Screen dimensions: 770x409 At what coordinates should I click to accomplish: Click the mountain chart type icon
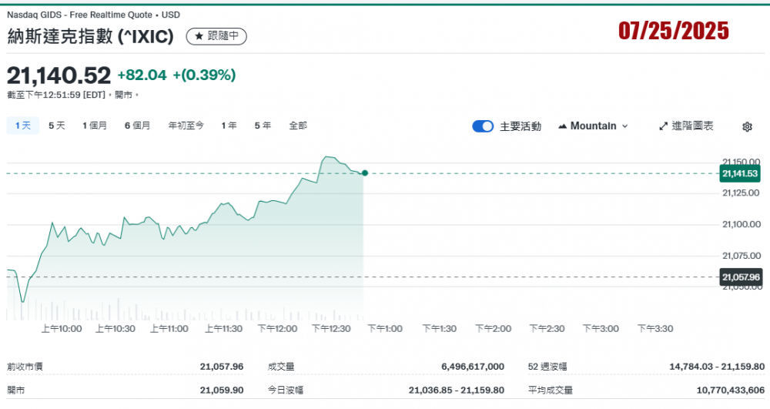click(x=562, y=126)
